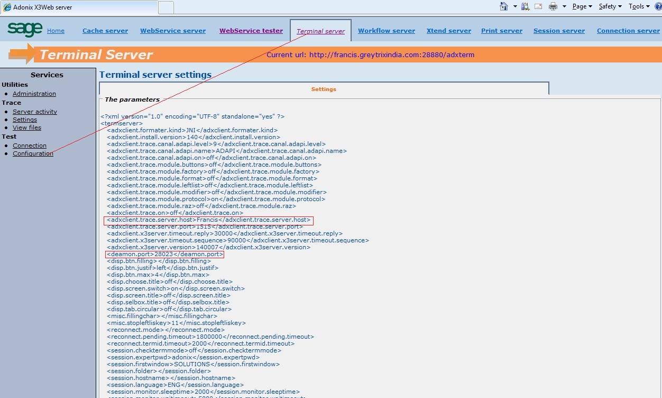
Task: Click the disp.screen.switch on line
Action: pos(176,288)
